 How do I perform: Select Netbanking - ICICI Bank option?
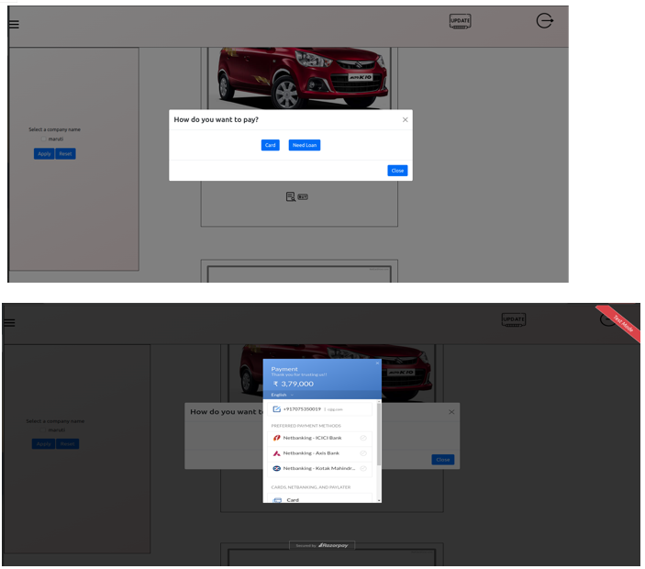(319, 438)
